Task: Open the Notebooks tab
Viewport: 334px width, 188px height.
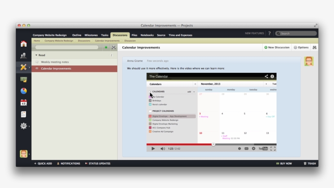Action: point(147,35)
